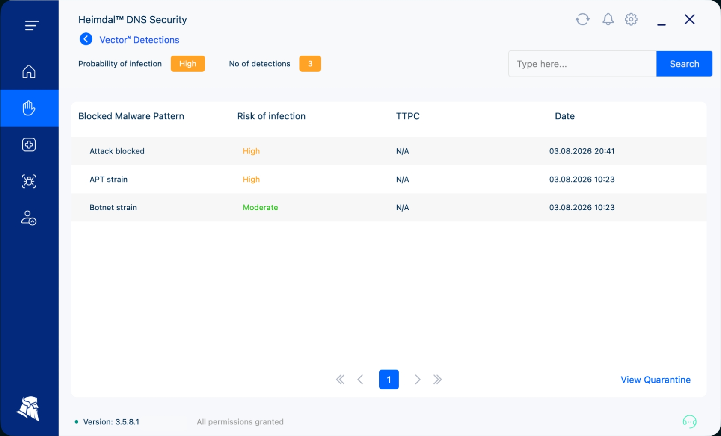Open the user privileges sidebar item
Viewport: 721px width, 436px height.
pyautogui.click(x=29, y=218)
